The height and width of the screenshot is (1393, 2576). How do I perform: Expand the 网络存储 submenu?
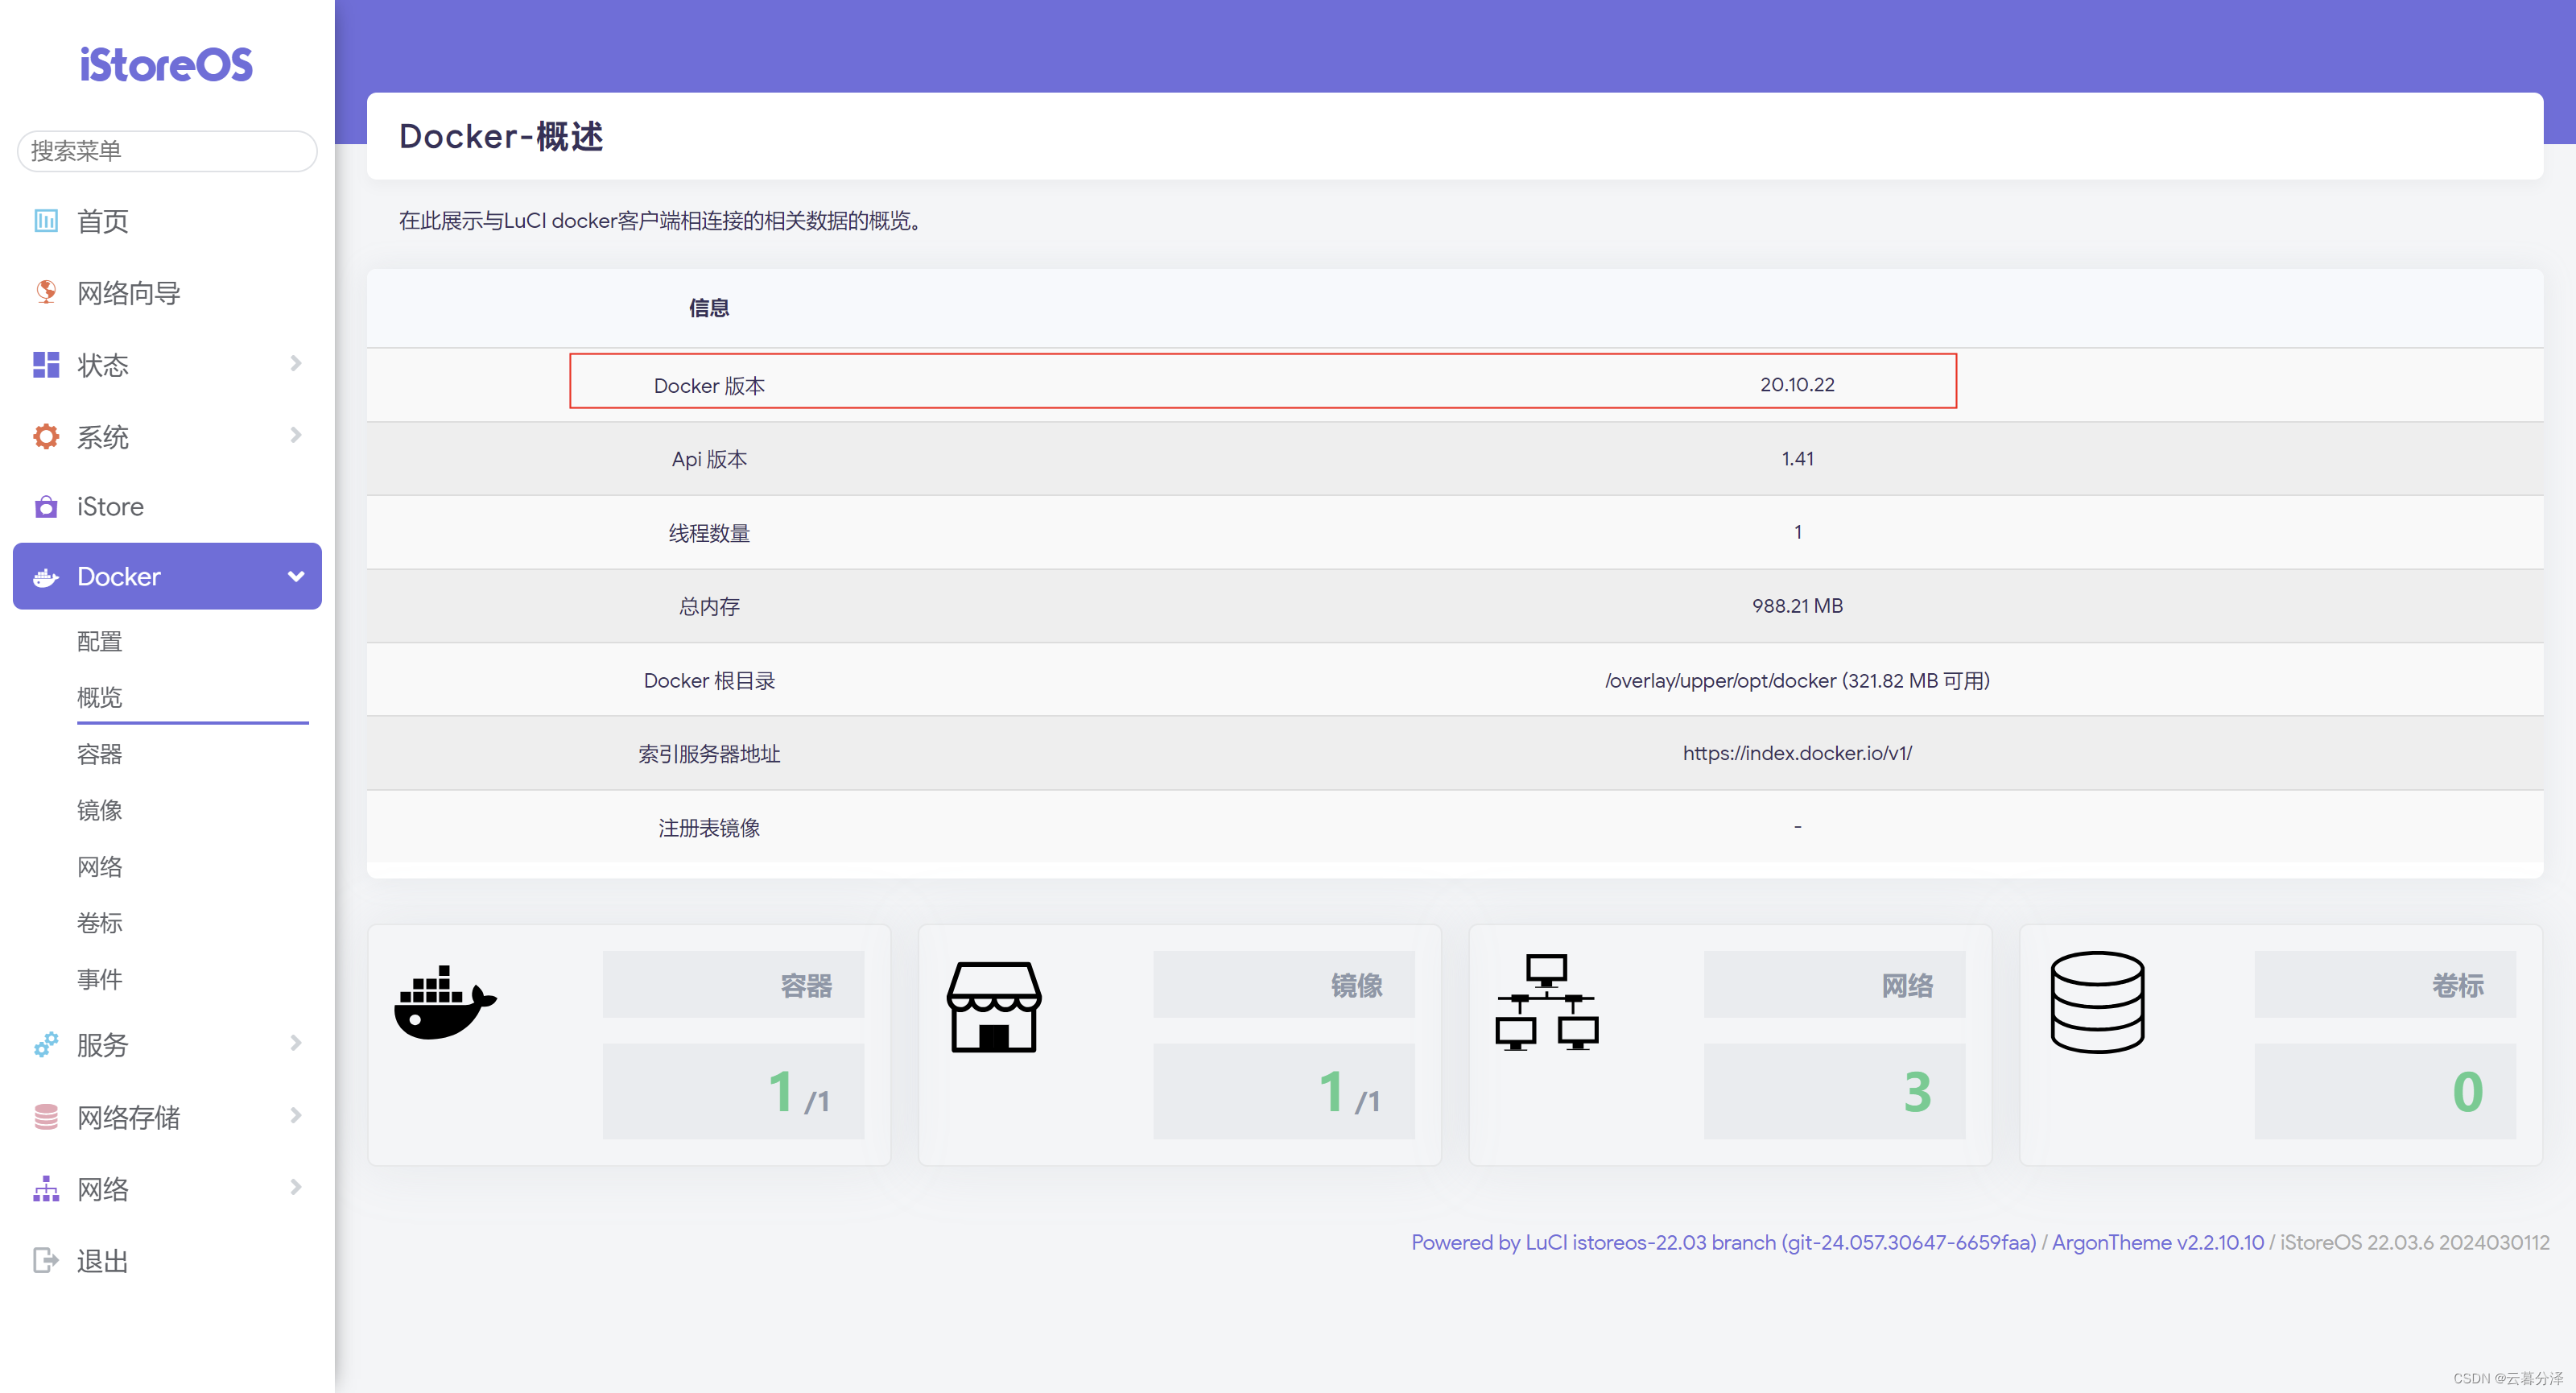point(295,1115)
